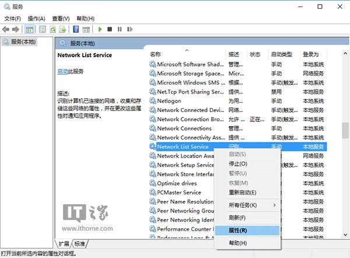This screenshot has height=258, width=350.
Task: Switch to the 扩展 tab
Action: [x=64, y=244]
